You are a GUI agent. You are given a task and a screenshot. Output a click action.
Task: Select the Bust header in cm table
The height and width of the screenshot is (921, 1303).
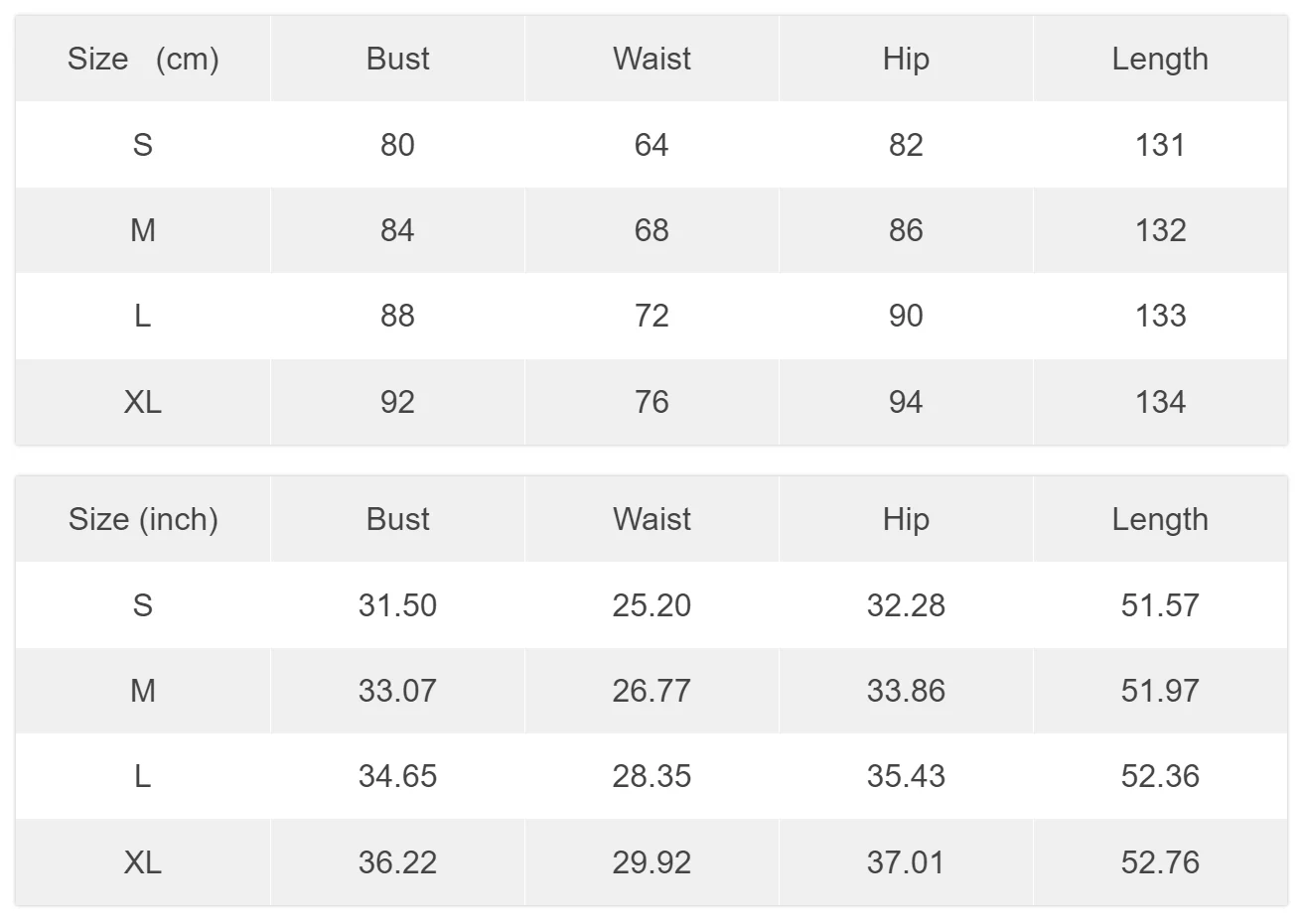397,59
